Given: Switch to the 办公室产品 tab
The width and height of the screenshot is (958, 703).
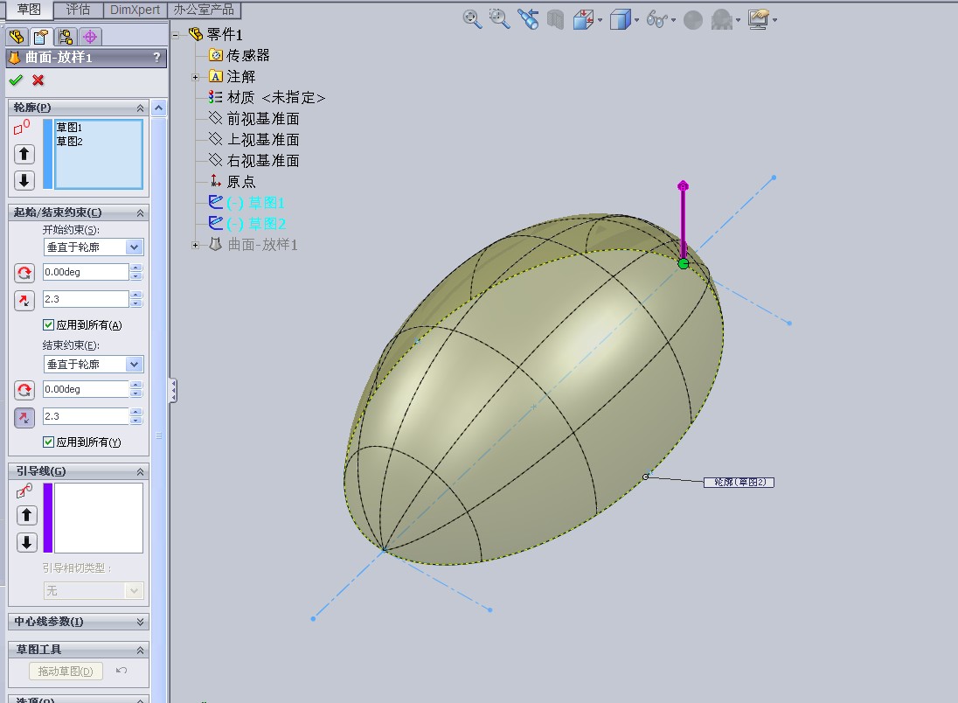Looking at the screenshot, I should pyautogui.click(x=204, y=10).
